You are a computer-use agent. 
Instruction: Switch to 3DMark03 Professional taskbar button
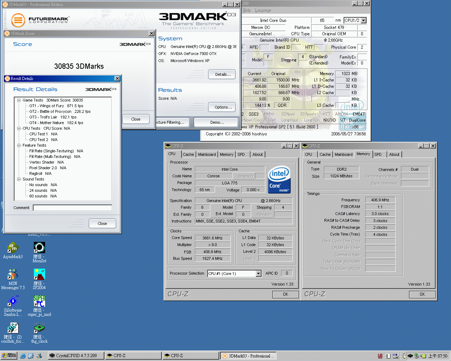(249, 356)
